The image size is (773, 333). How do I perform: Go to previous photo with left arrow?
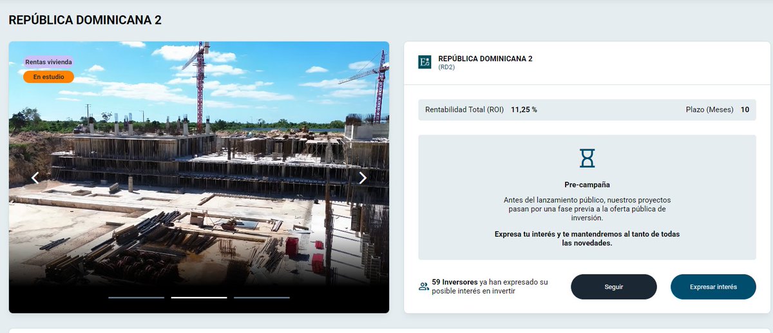(35, 178)
